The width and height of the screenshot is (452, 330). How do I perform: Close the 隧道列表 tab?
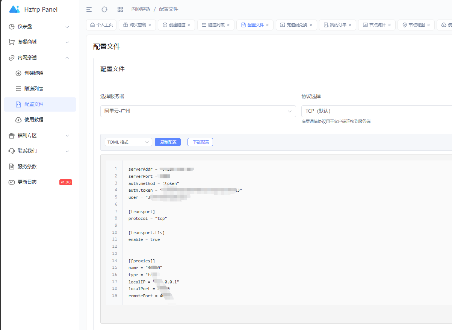228,25
